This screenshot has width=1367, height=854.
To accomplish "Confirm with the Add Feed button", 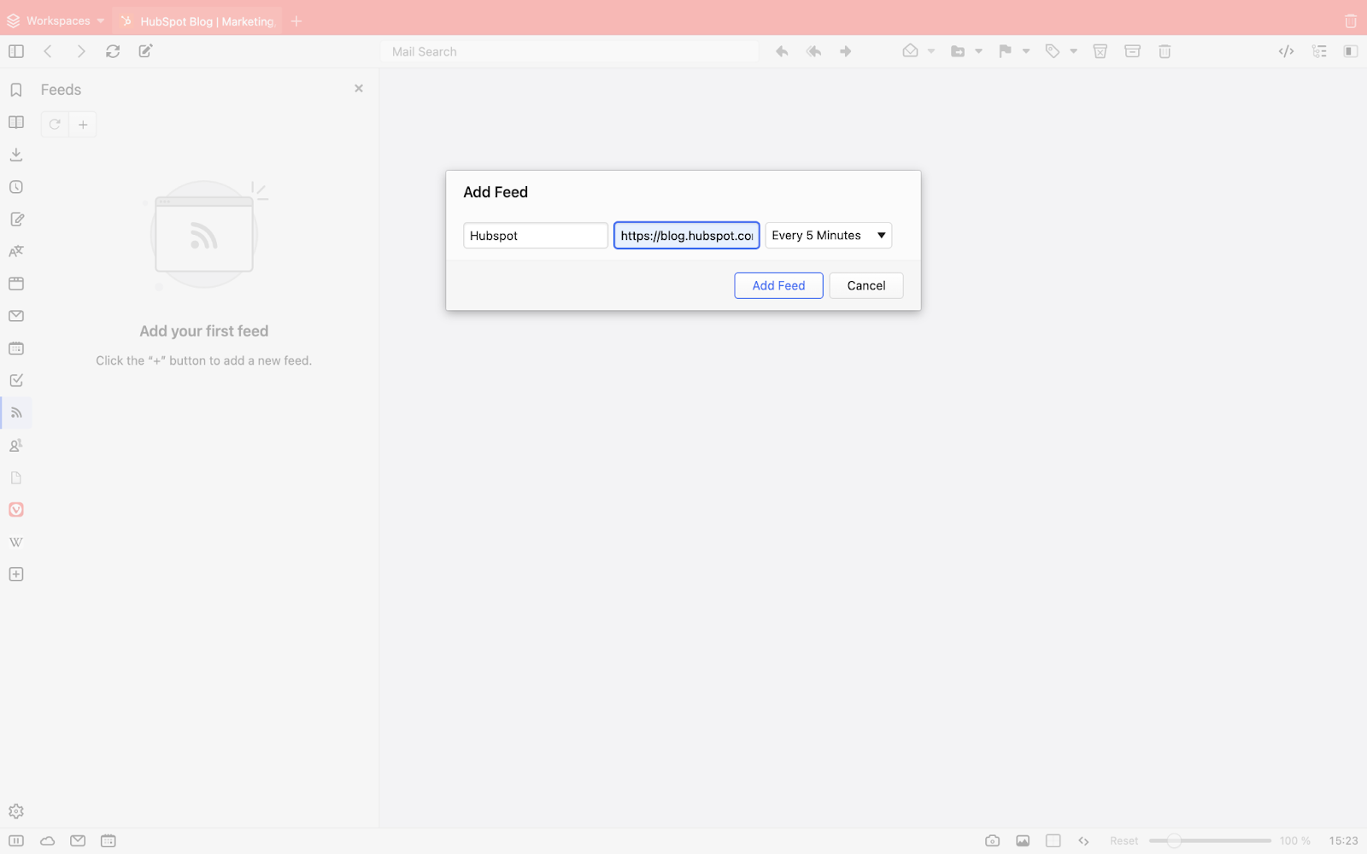I will [778, 286].
